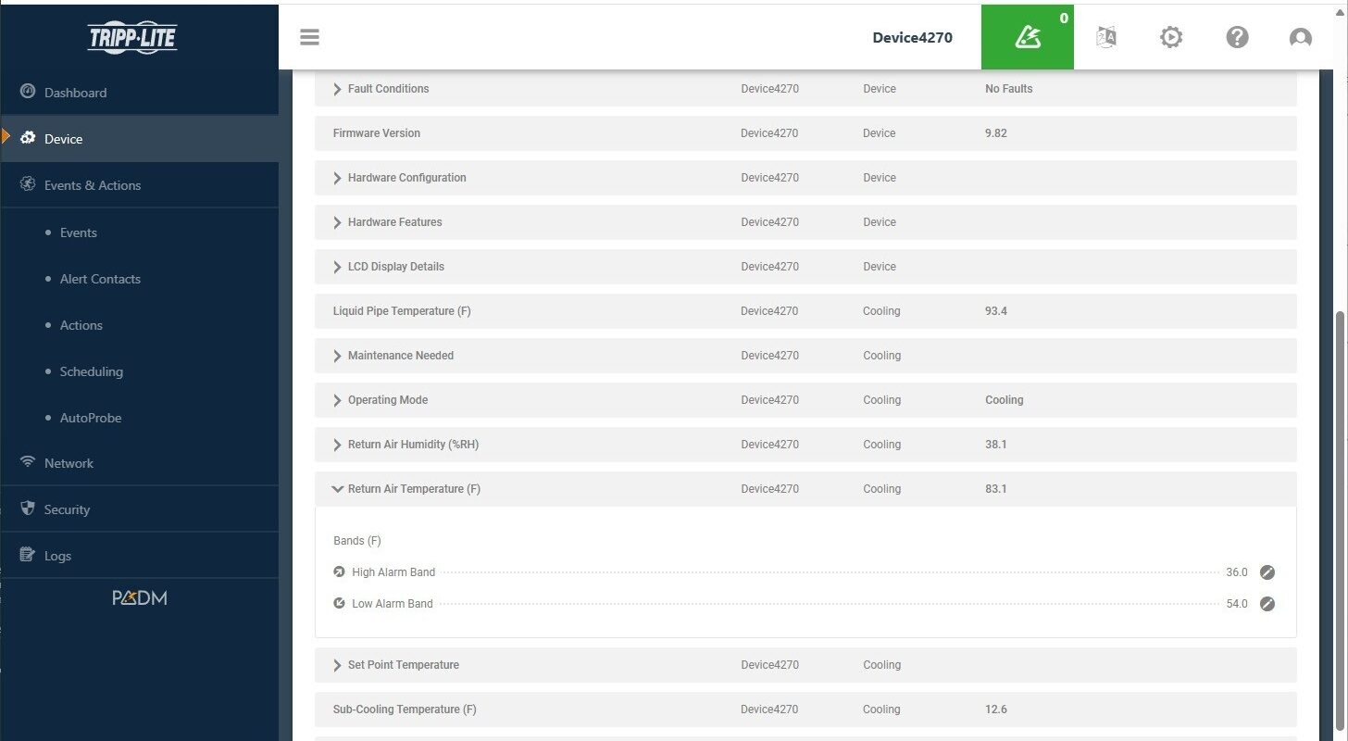Viewport: 1348px width, 741px height.
Task: Click the language translation icon
Action: tap(1106, 37)
